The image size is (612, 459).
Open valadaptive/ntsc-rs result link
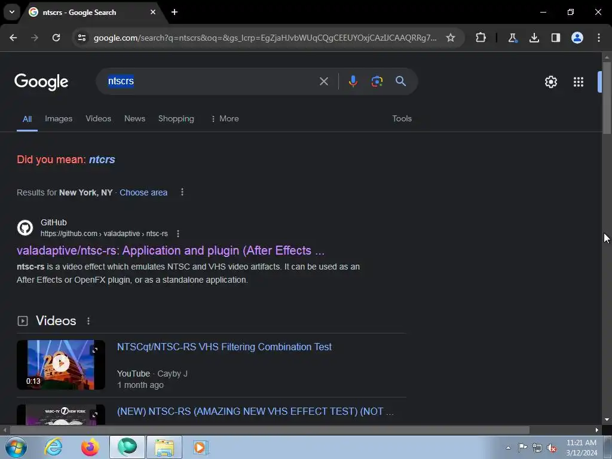[x=170, y=250]
